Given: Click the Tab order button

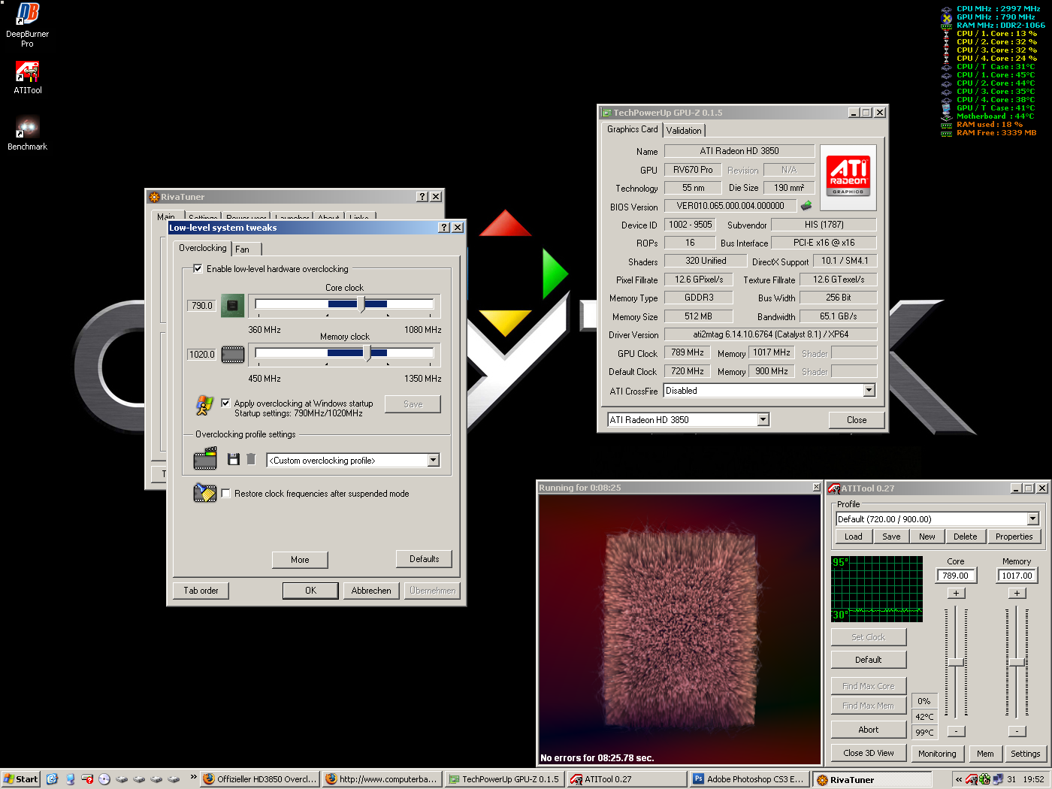Looking at the screenshot, I should (201, 591).
